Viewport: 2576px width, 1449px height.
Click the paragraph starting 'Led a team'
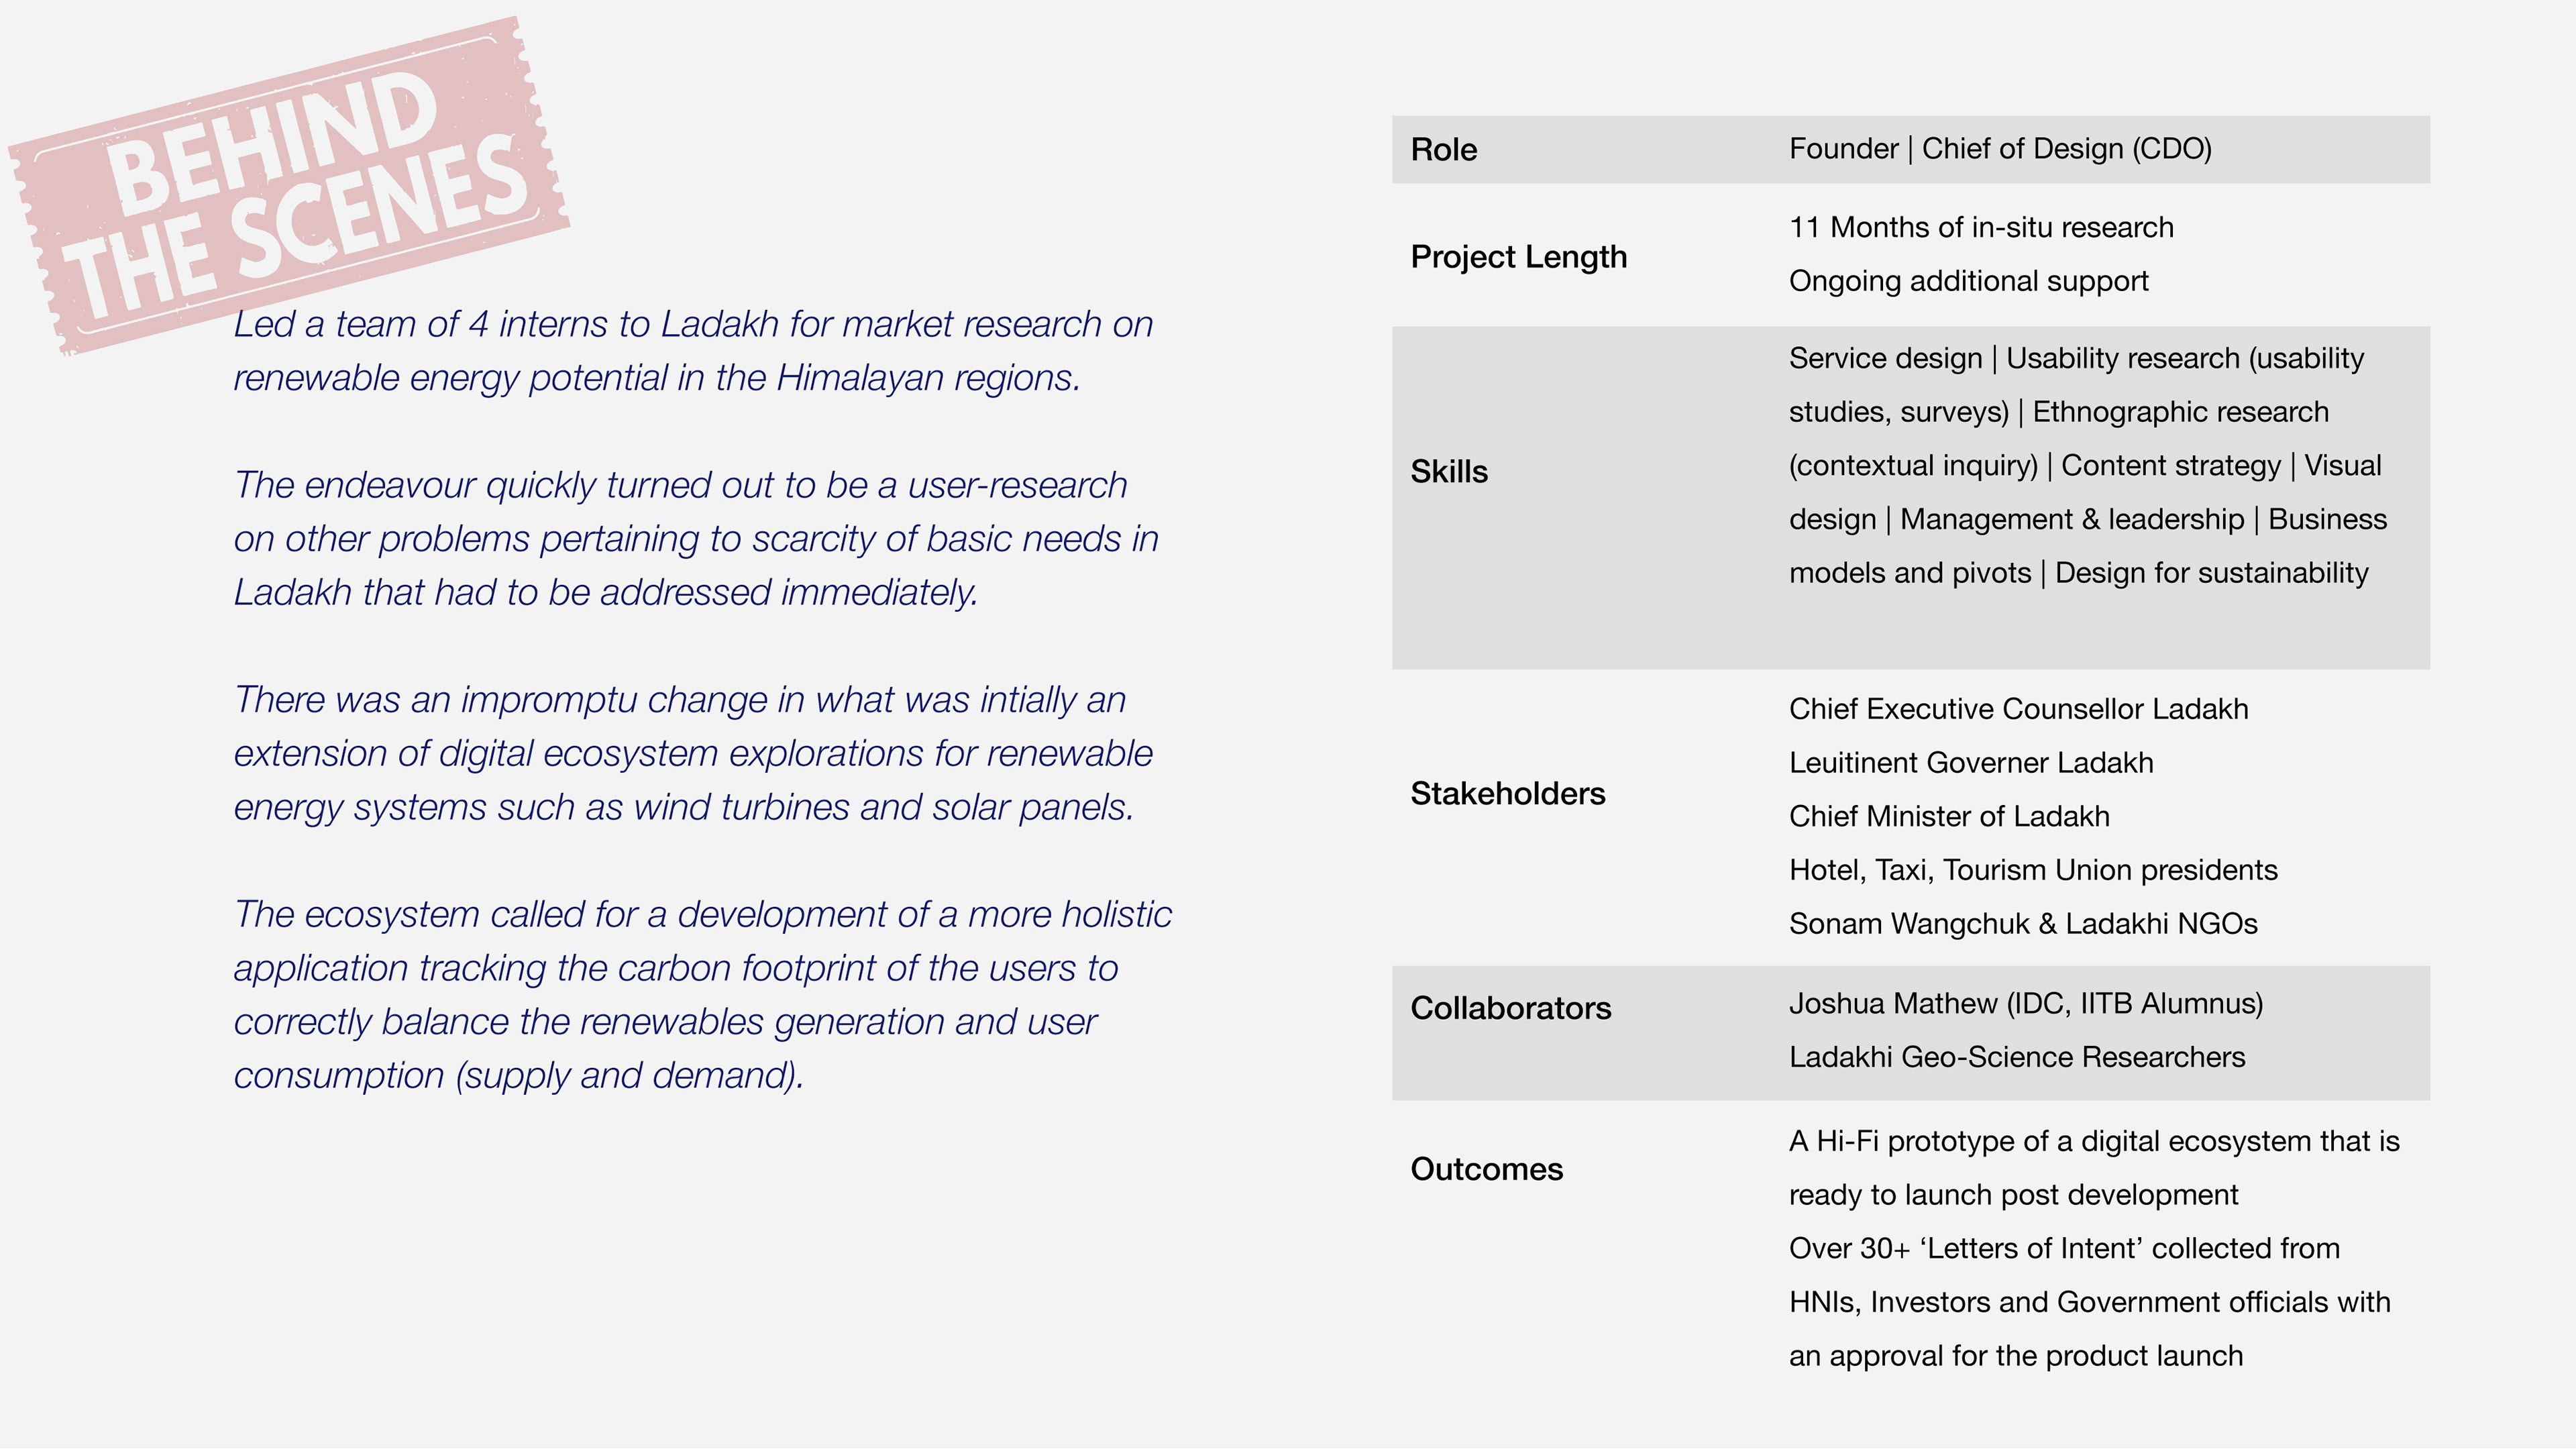[x=692, y=351]
